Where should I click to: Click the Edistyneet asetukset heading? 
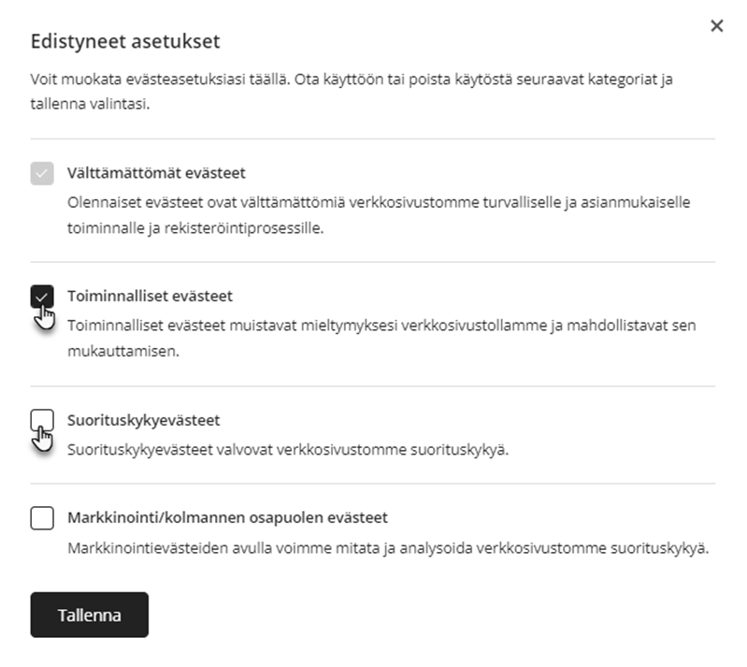pos(125,42)
